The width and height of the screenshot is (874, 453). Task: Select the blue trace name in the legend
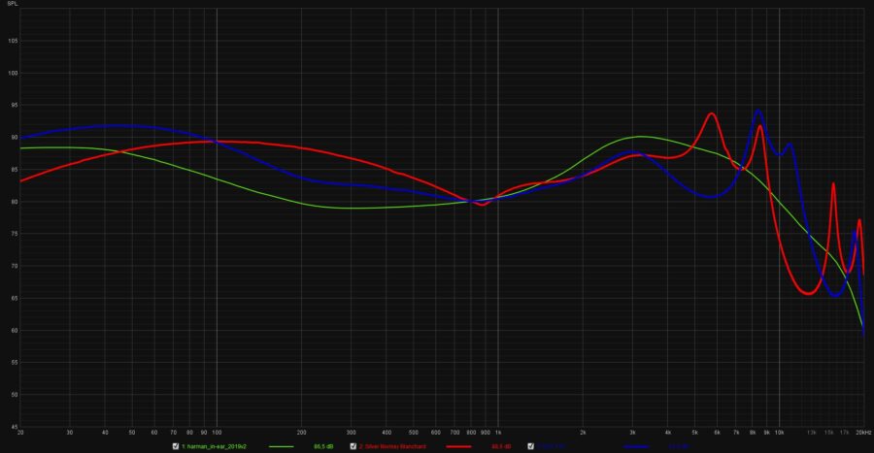point(552,446)
